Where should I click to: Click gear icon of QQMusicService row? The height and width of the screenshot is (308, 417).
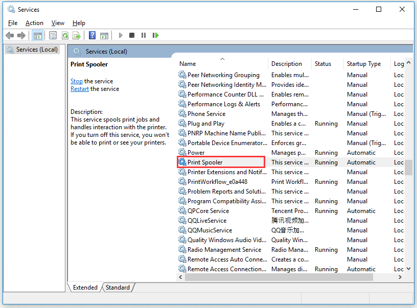pyautogui.click(x=182, y=230)
